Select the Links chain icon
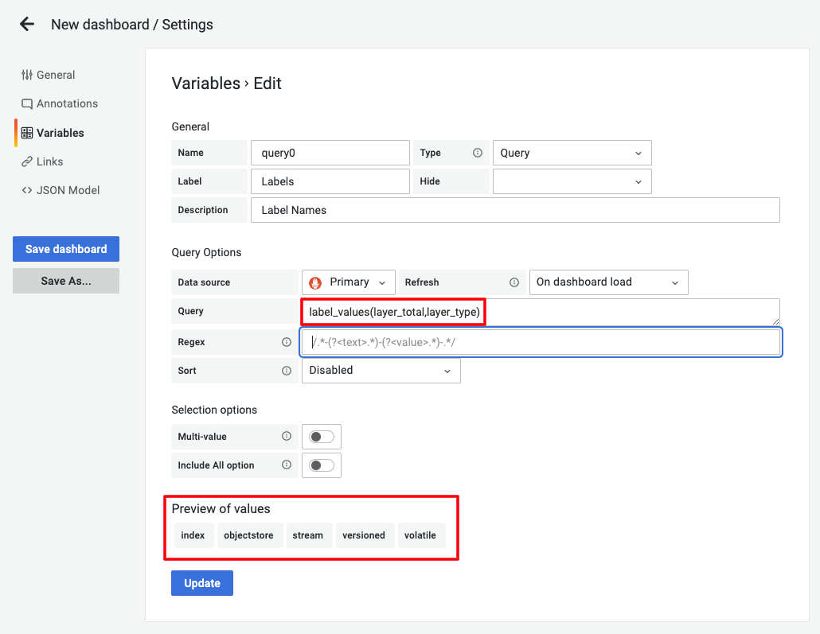Image resolution: width=820 pixels, height=634 pixels. coord(28,161)
